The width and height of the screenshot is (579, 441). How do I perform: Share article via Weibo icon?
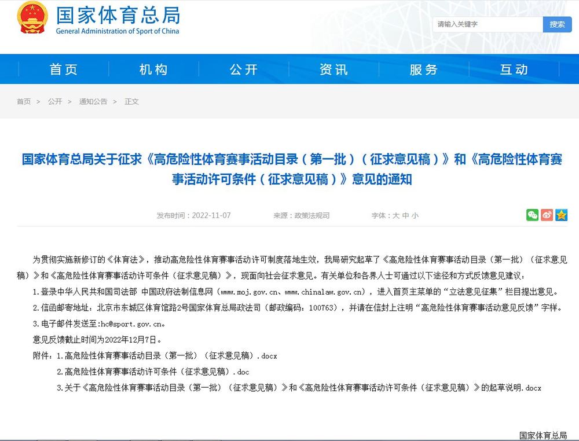click(x=547, y=215)
